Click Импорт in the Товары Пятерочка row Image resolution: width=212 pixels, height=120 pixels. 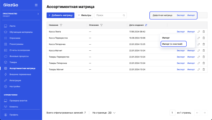tap(191, 63)
